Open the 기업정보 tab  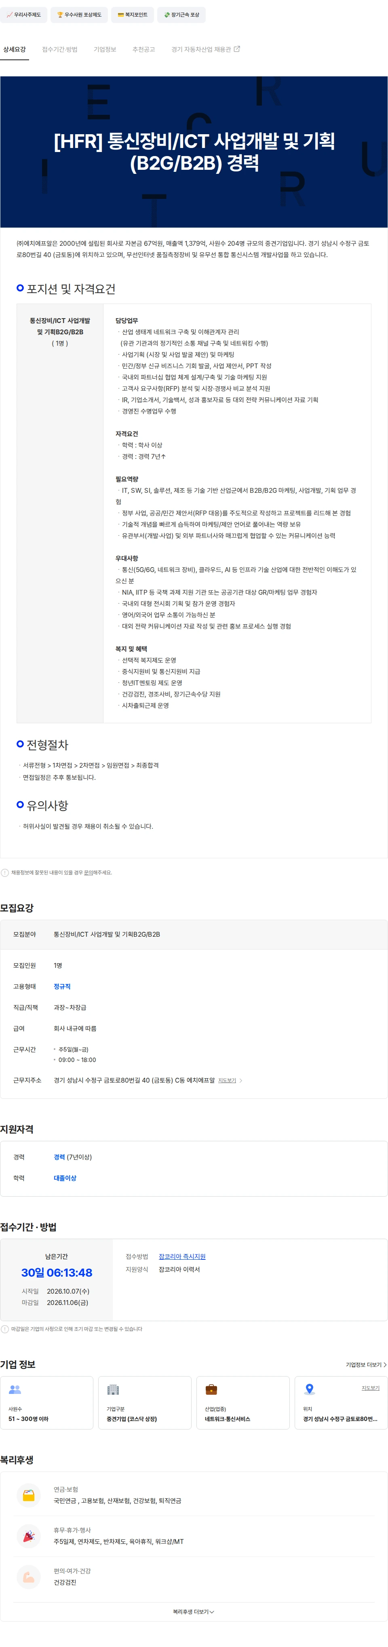pos(105,49)
